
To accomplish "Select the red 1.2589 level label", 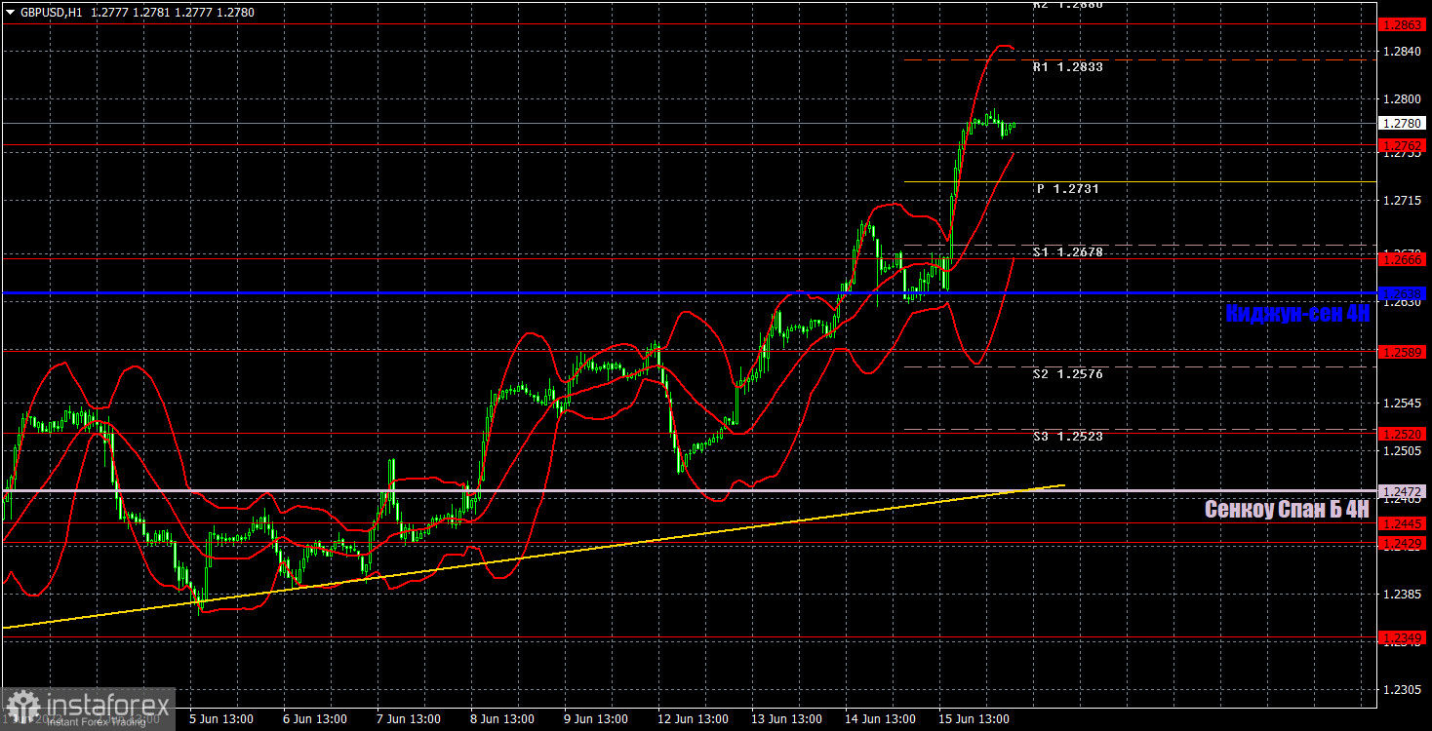I will click(1402, 351).
